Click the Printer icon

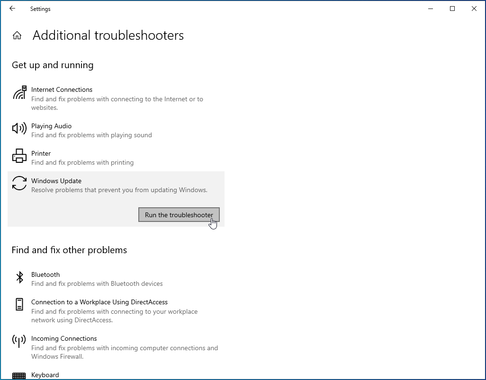tap(19, 156)
